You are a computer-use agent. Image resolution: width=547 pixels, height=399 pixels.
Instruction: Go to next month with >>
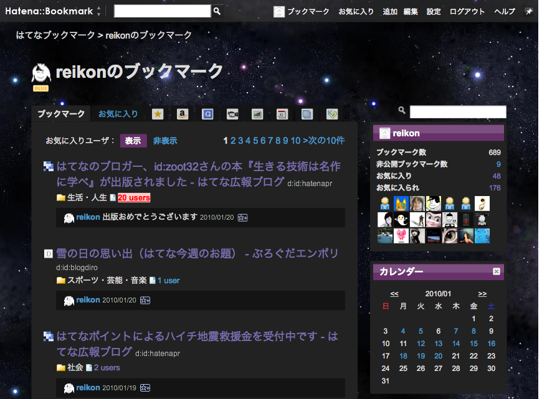coord(482,294)
